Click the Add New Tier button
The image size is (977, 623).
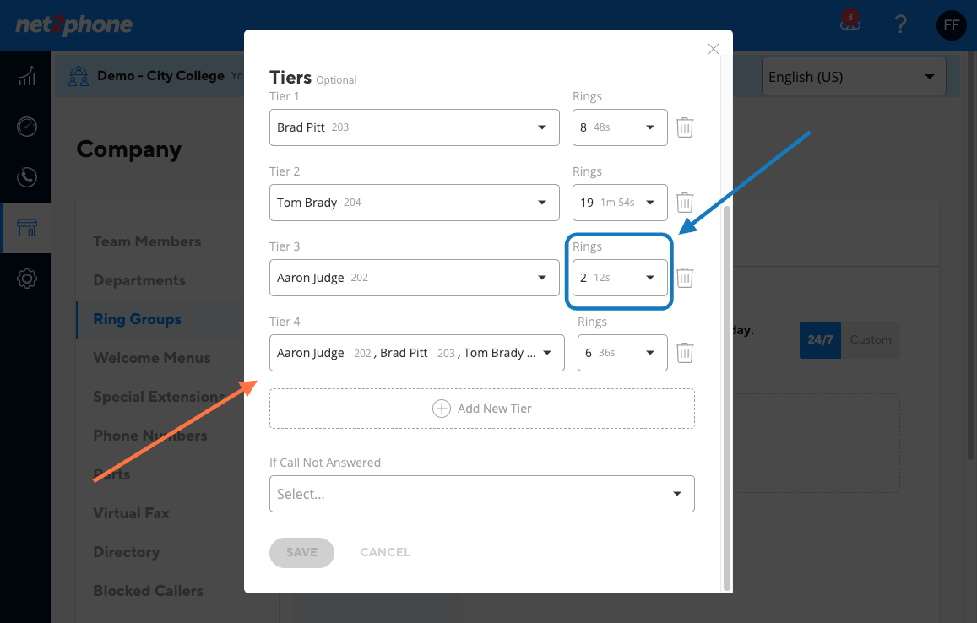point(481,409)
